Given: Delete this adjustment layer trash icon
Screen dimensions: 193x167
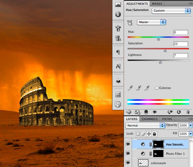Looking at the screenshot, I should 188,112.
